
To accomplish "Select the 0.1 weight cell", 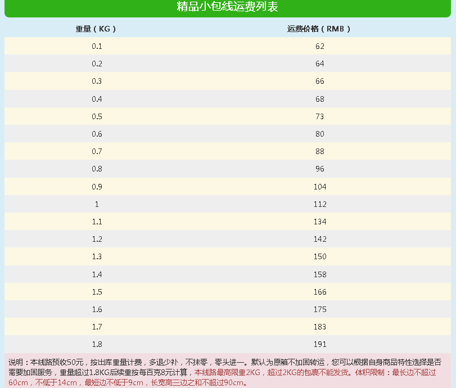I will [97, 46].
